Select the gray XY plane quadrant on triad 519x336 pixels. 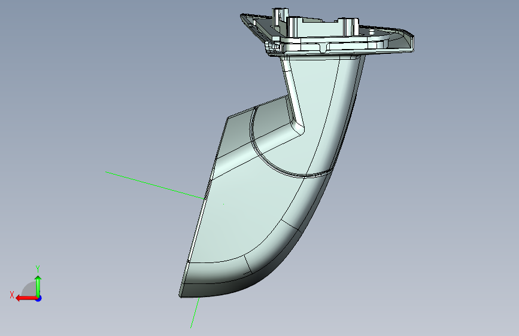[29, 290]
